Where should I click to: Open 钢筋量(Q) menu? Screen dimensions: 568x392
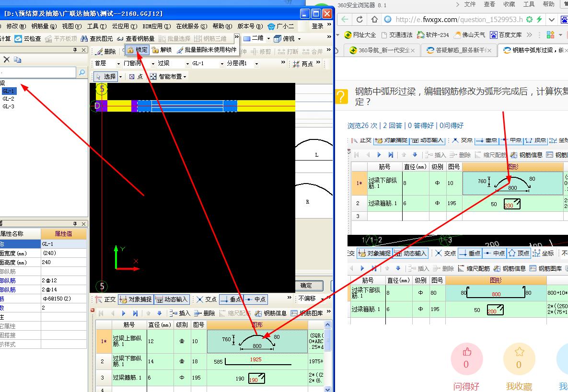(44, 26)
